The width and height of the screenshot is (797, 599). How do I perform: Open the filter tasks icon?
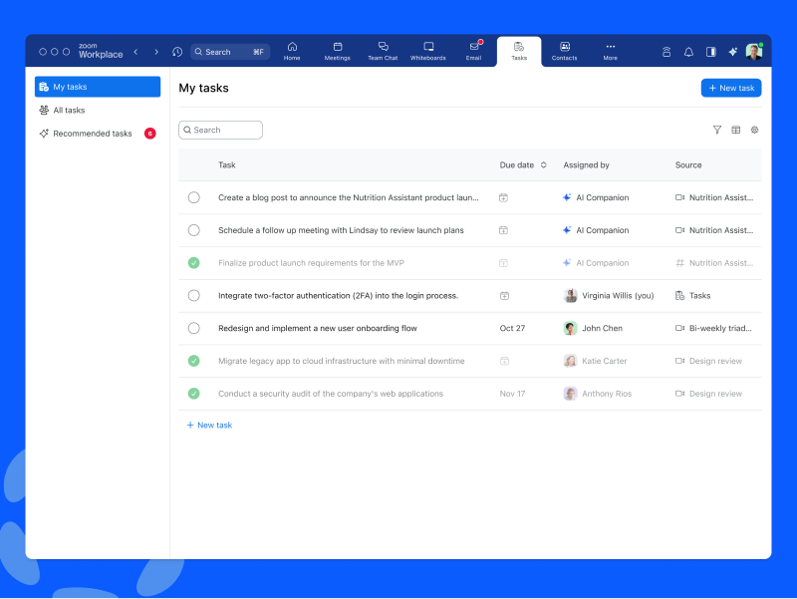click(x=716, y=130)
